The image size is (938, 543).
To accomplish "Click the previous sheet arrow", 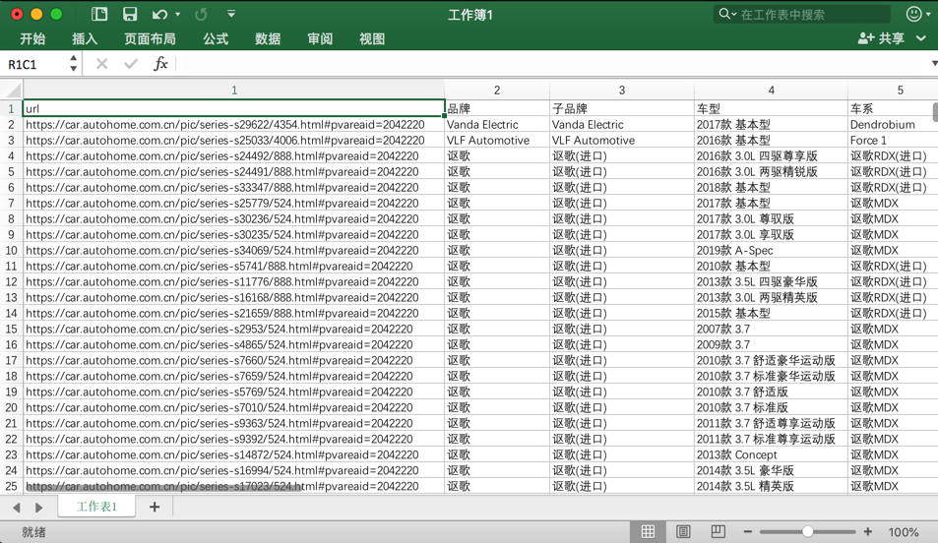I will (16, 508).
